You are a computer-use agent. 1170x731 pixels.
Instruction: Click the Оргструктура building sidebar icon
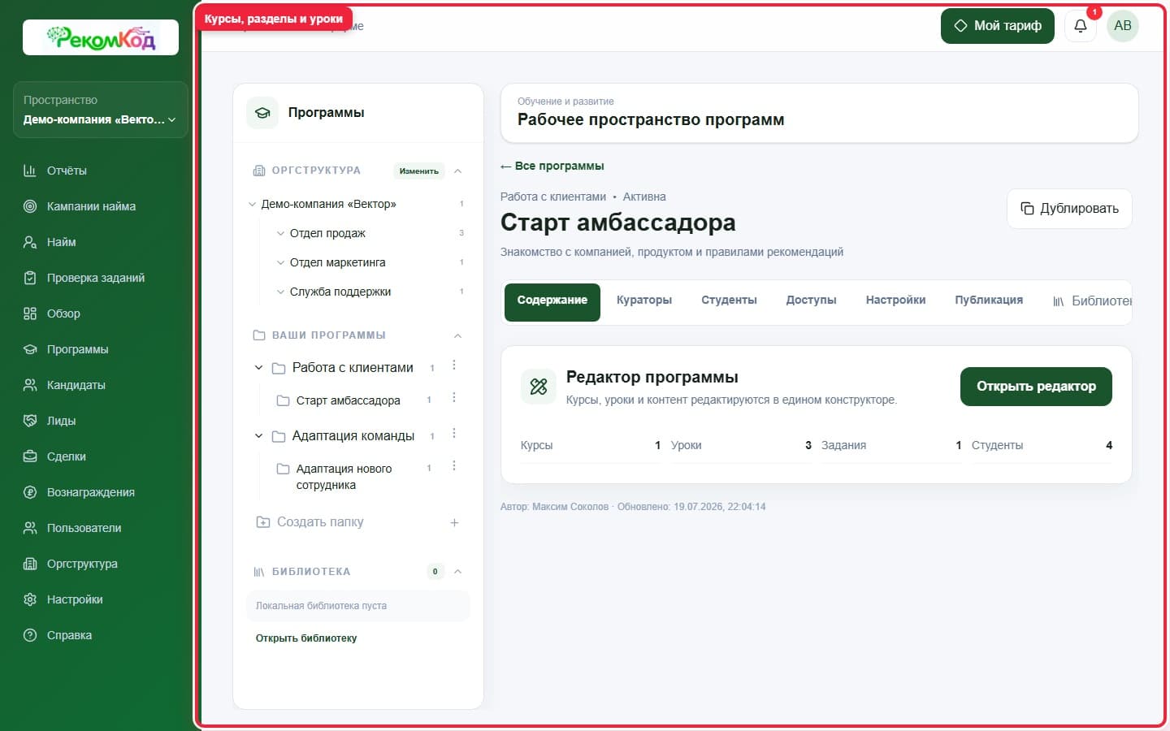point(30,564)
